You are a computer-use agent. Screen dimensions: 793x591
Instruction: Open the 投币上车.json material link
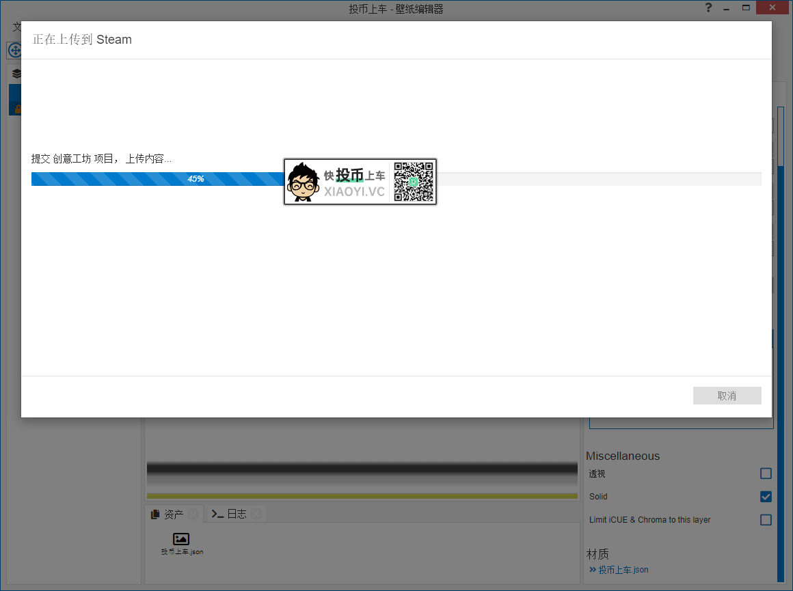tap(623, 570)
